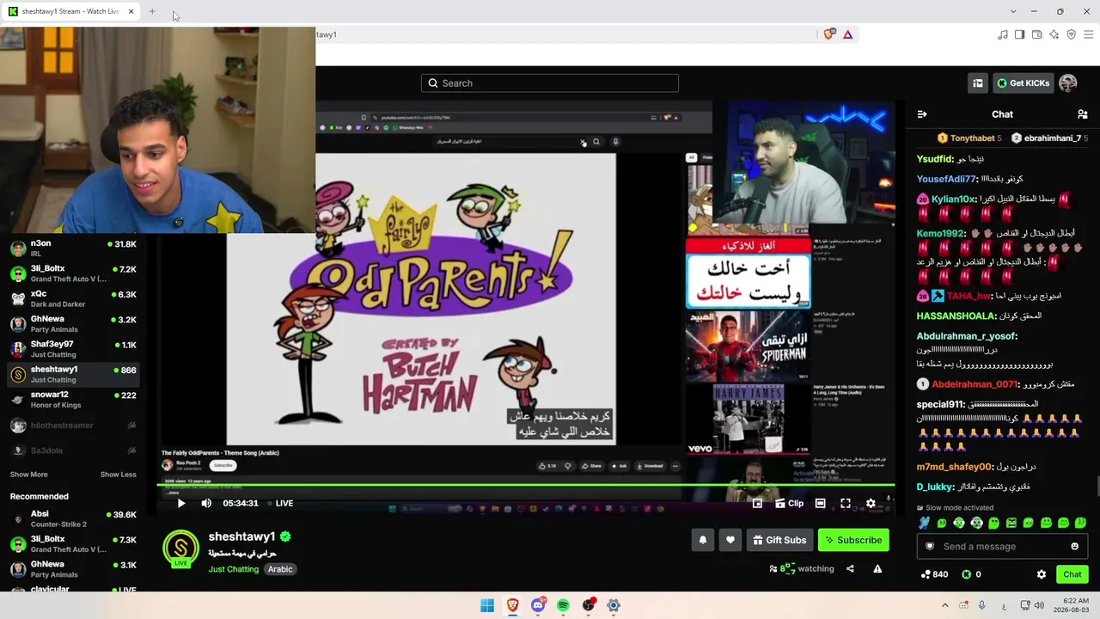Focus the Kick Search field
Screen dimensions: 1100x619
coord(550,83)
